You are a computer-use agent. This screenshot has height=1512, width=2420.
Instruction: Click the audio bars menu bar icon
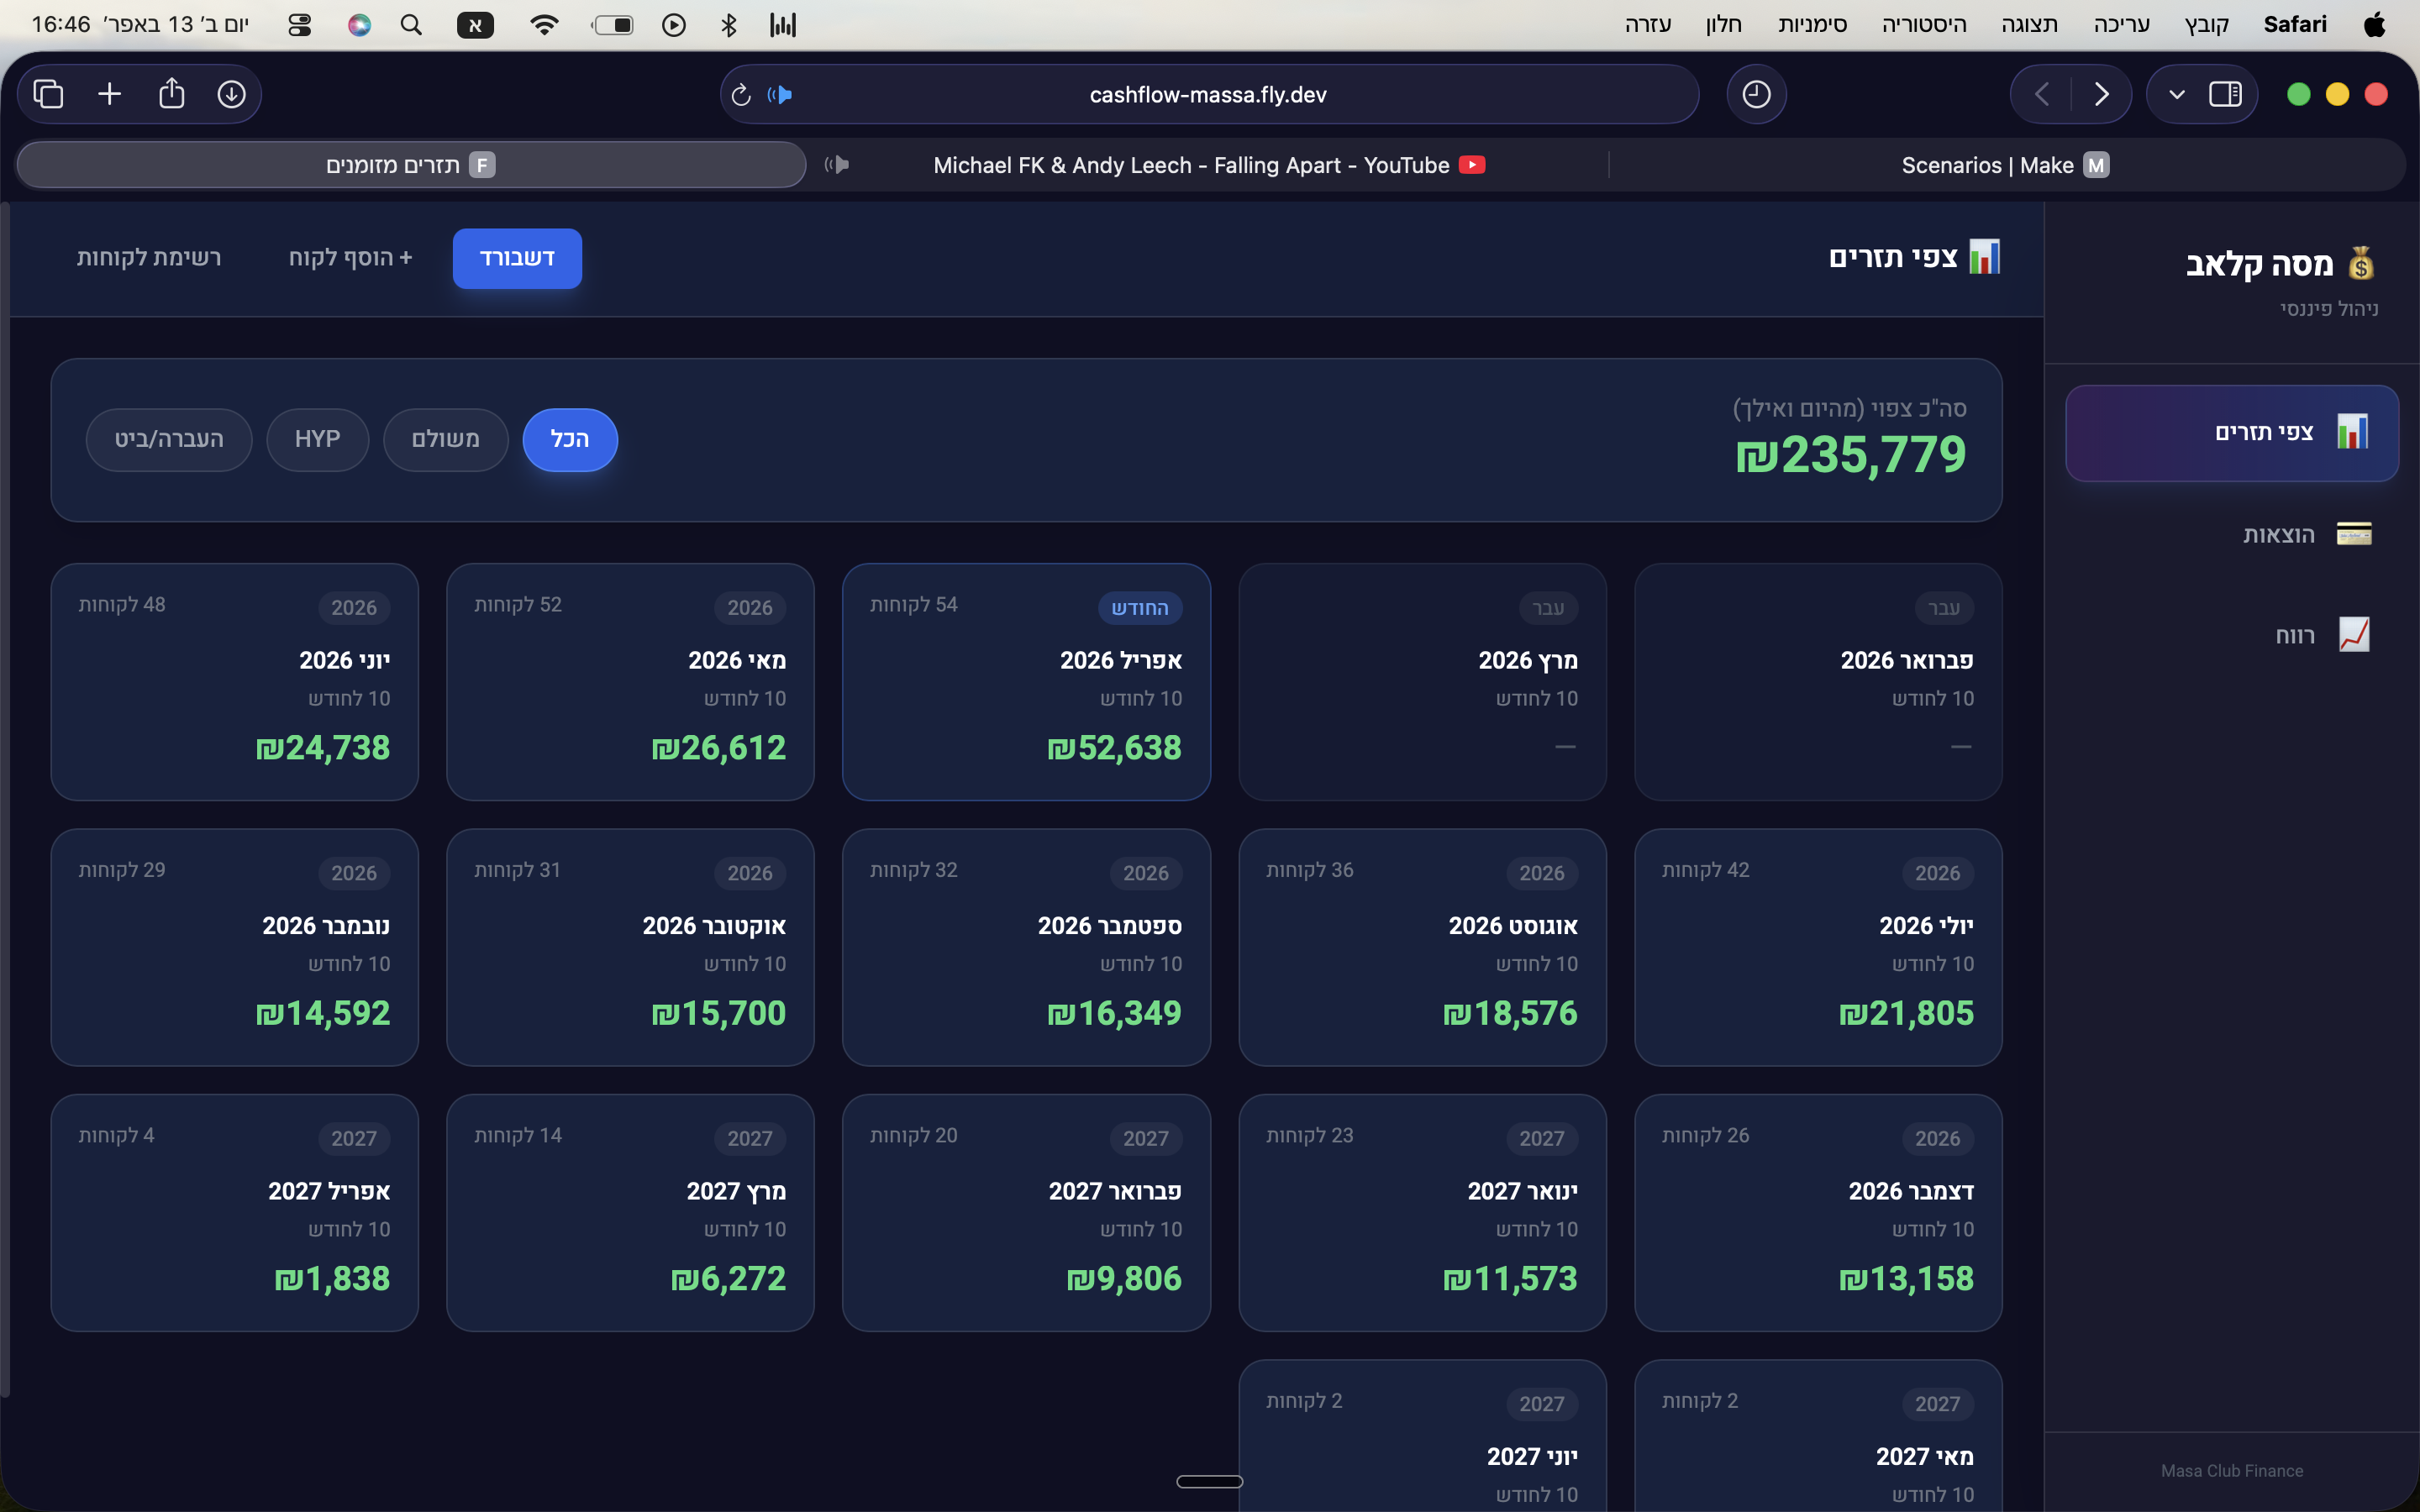[783, 25]
